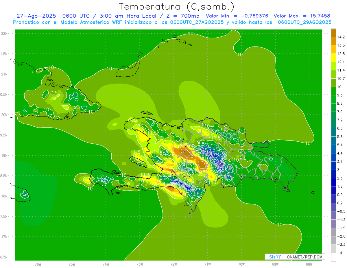Click the '9.3' colorbar value label

340,95
